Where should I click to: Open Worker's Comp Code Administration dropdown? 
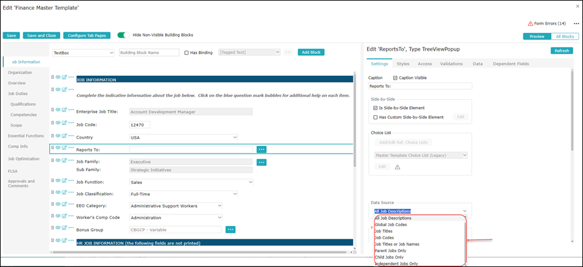176,218
